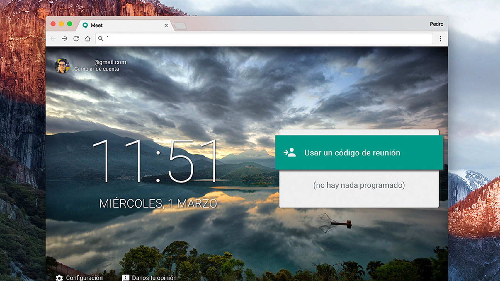Click the Meet favicon in the tab

click(x=85, y=25)
